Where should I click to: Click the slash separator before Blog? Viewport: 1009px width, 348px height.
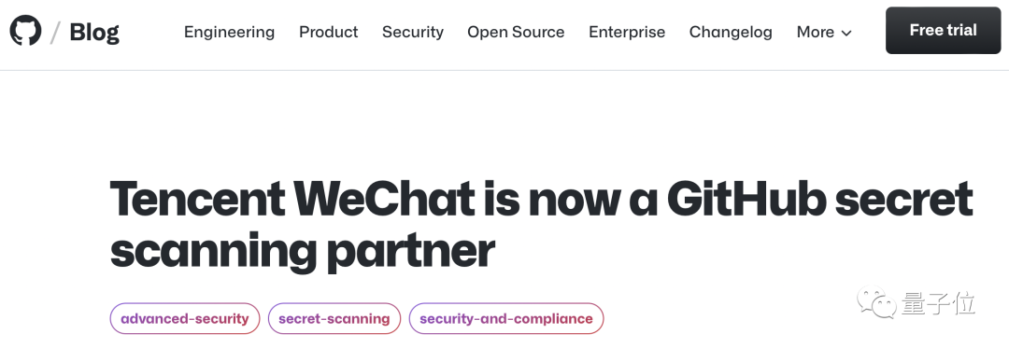(x=55, y=32)
